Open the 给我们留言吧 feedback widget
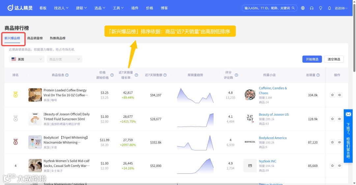The height and width of the screenshot is (185, 356). pos(348,136)
